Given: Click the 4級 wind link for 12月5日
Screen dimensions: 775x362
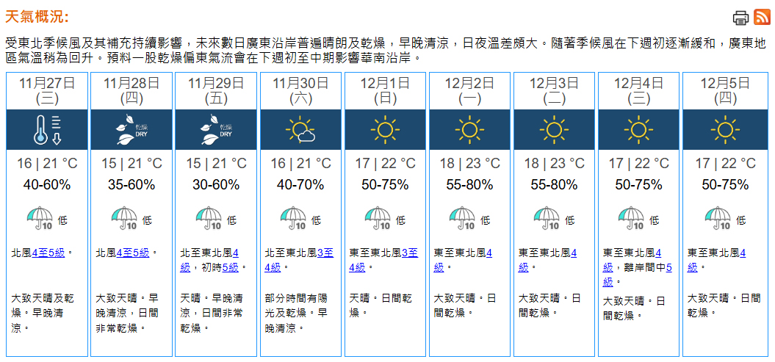Looking at the screenshot, I should click(742, 253).
